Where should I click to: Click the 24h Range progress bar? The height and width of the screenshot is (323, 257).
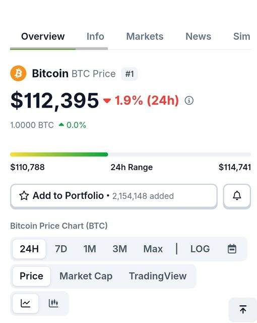click(131, 154)
